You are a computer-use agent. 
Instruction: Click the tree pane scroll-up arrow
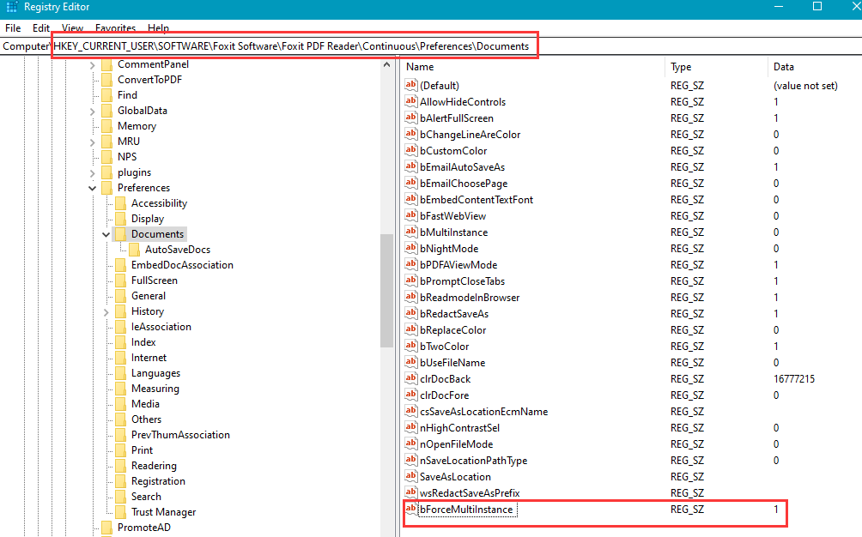(x=386, y=65)
